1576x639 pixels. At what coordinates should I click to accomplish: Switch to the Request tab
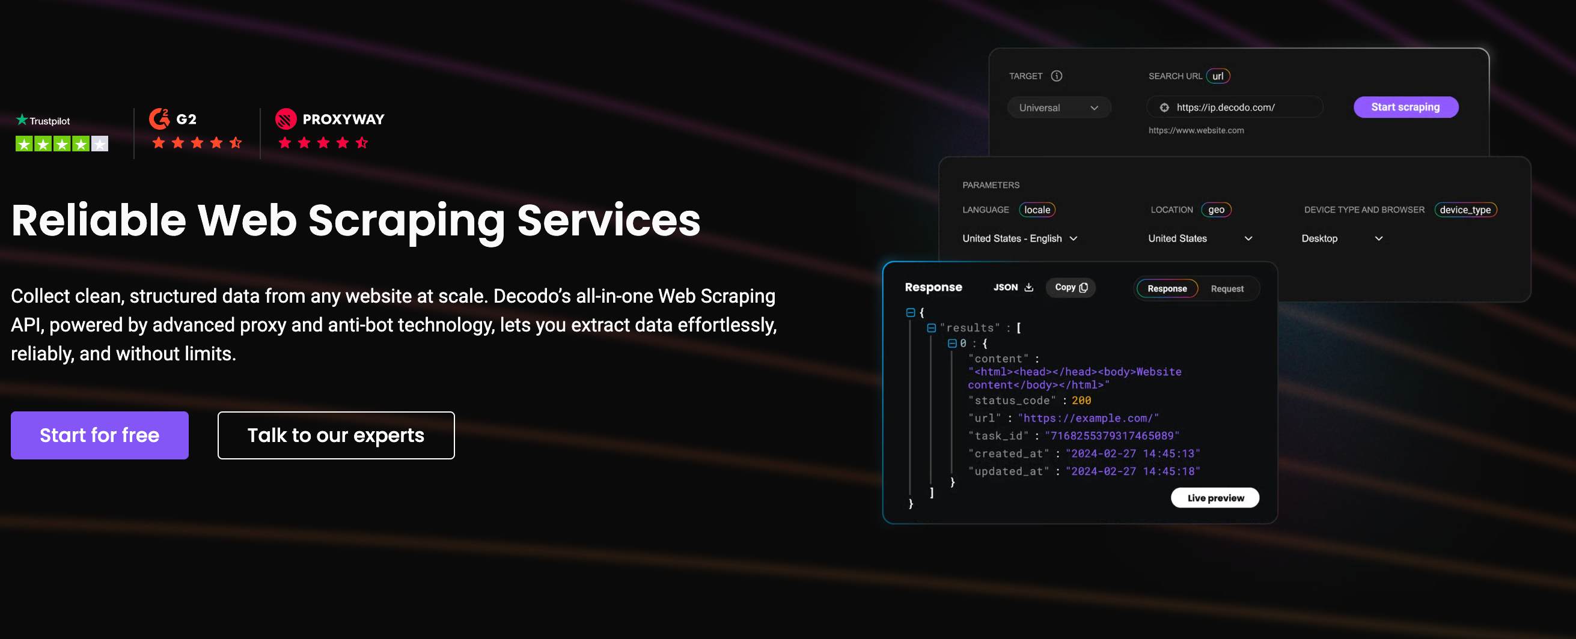coord(1227,288)
